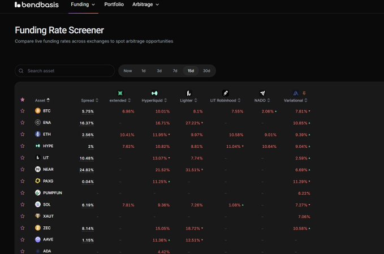The width and height of the screenshot is (384, 254).
Task: Favorite ENA with its star
Action: pyautogui.click(x=23, y=122)
